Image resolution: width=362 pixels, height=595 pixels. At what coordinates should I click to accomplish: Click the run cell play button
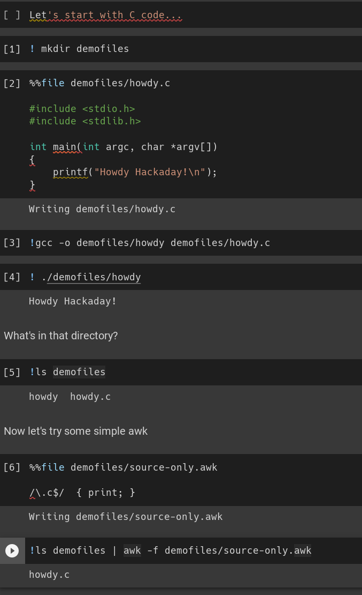pos(12,551)
